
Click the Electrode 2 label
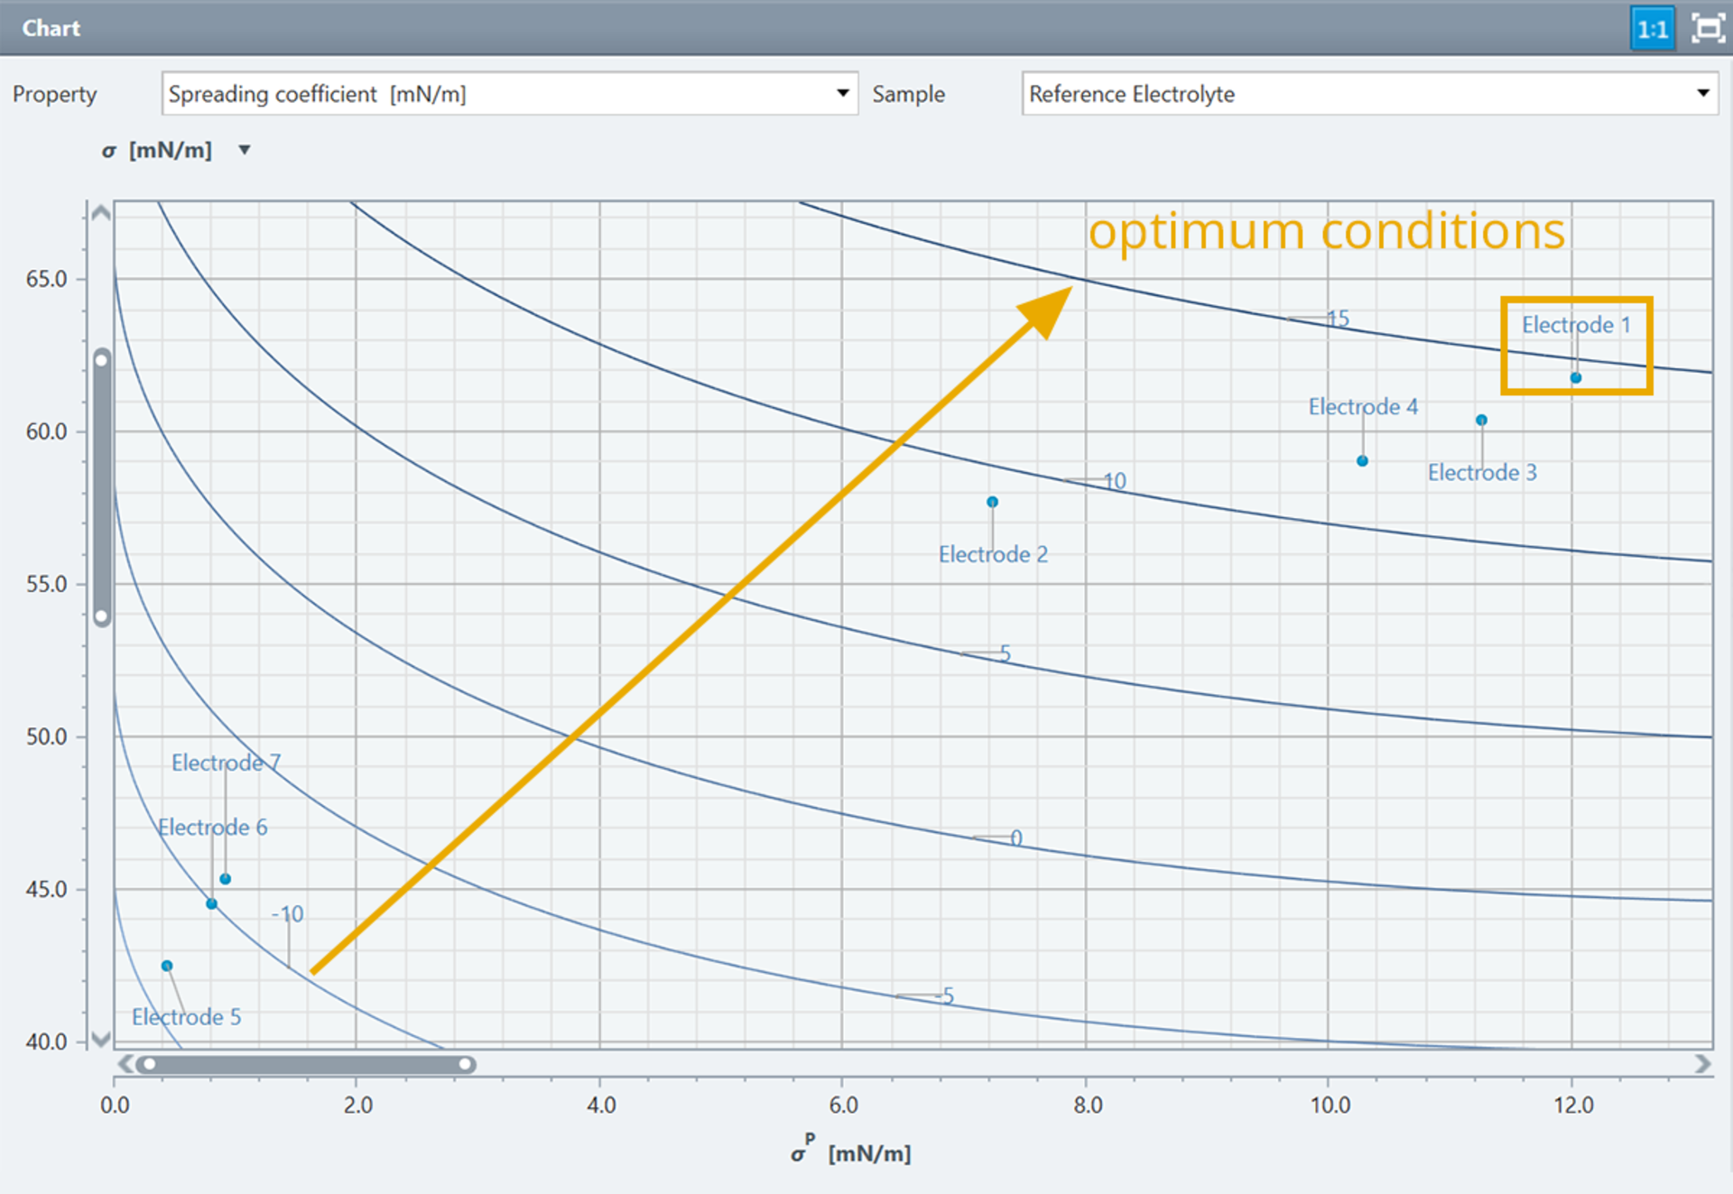(x=993, y=554)
